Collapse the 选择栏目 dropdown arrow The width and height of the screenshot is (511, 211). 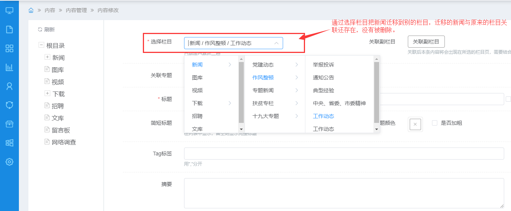(276, 43)
